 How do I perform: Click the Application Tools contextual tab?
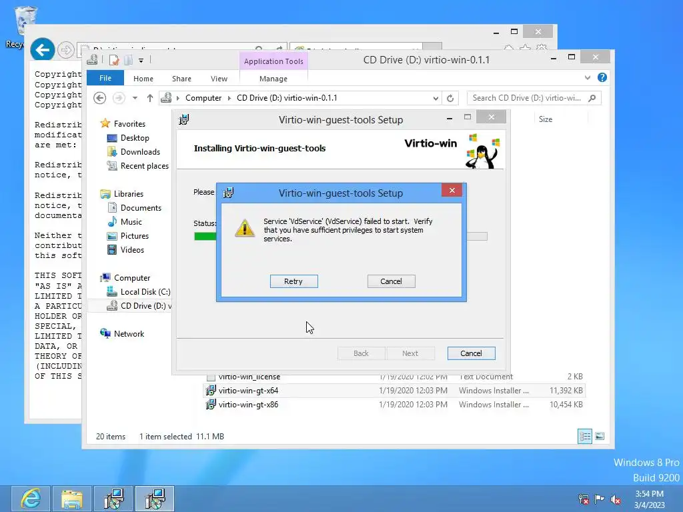tap(273, 61)
